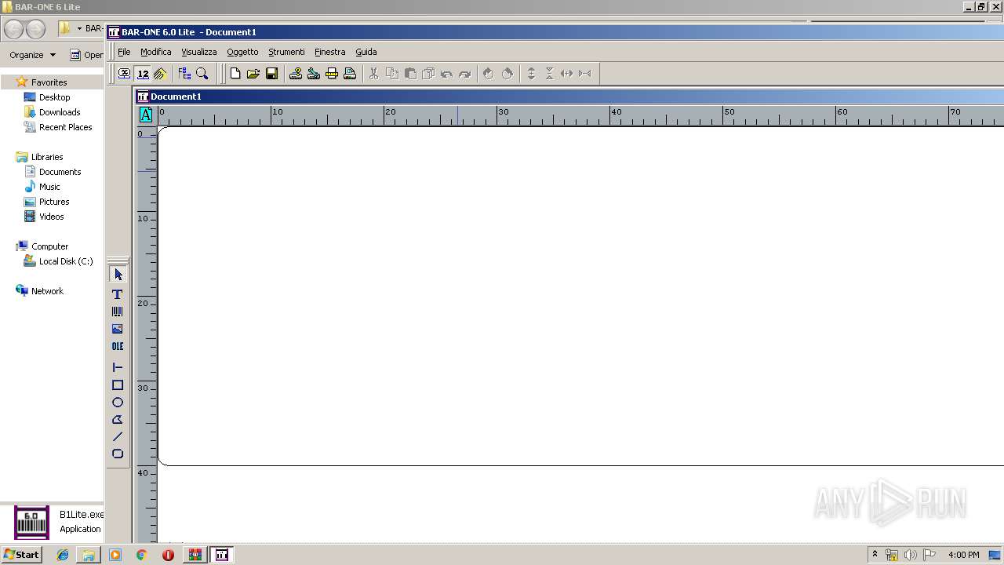
Task: Click the print preview toolbar icon
Action: 350,74
